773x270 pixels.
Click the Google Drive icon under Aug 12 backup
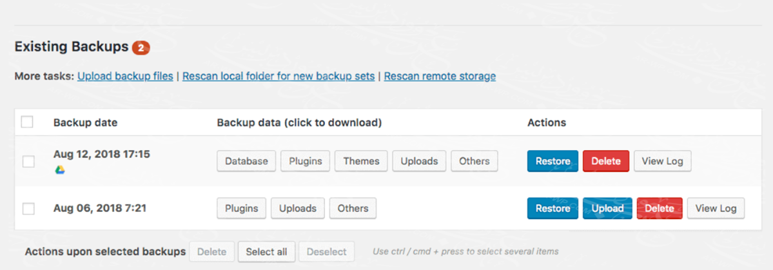[x=59, y=169]
